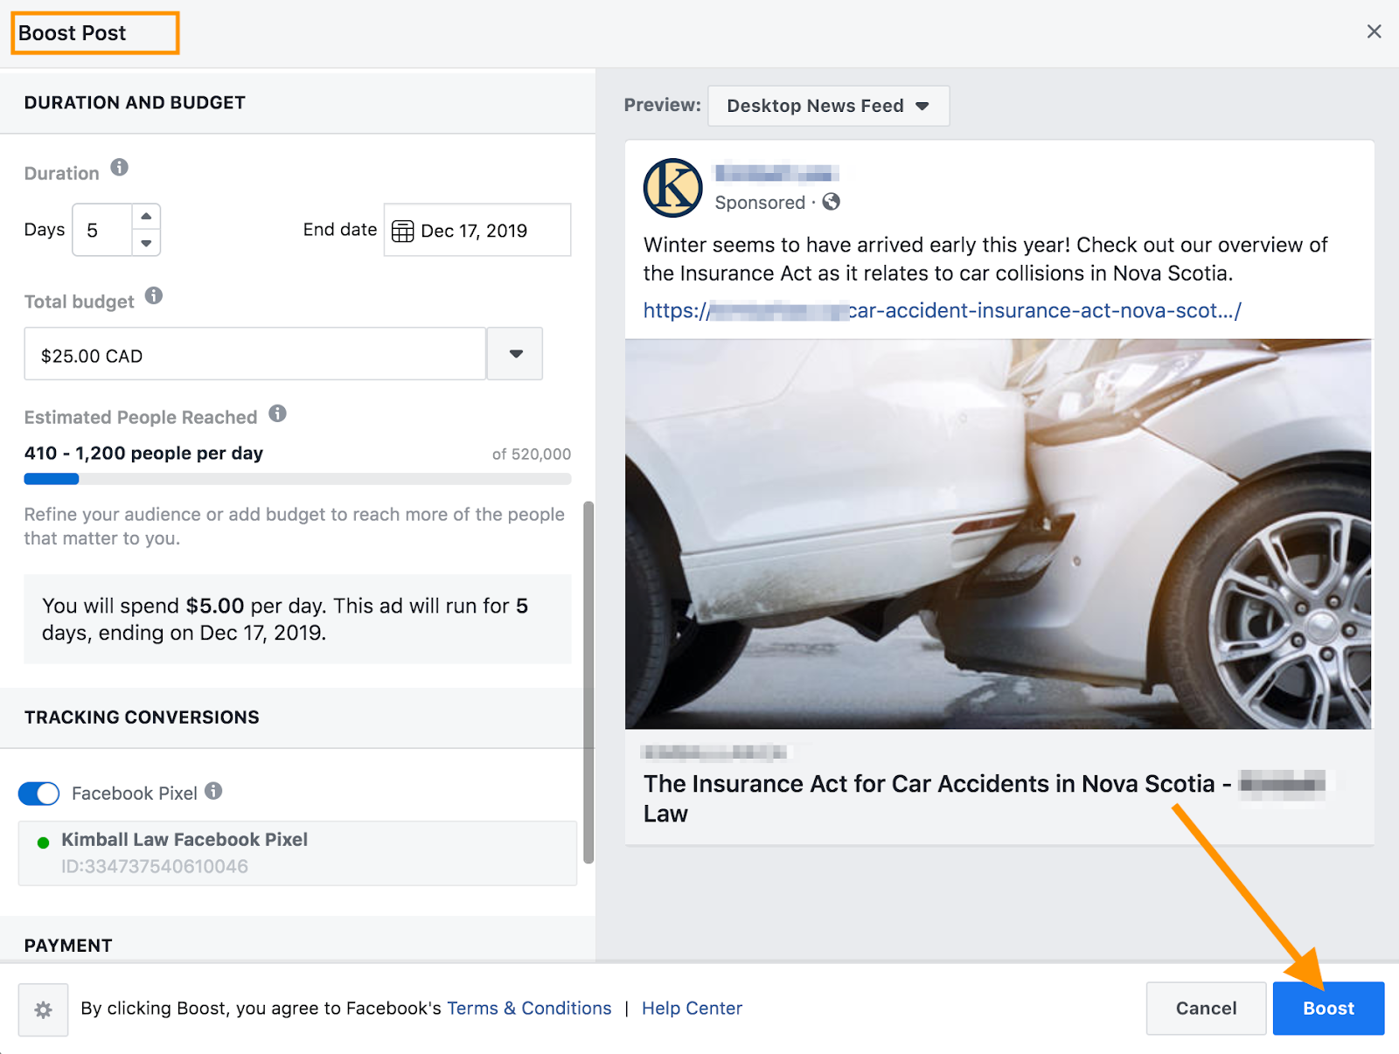Image resolution: width=1399 pixels, height=1054 pixels.
Task: Click the Total budget info icon
Action: click(154, 295)
